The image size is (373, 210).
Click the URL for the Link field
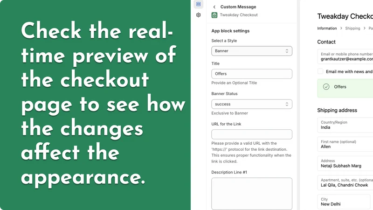[252, 134]
